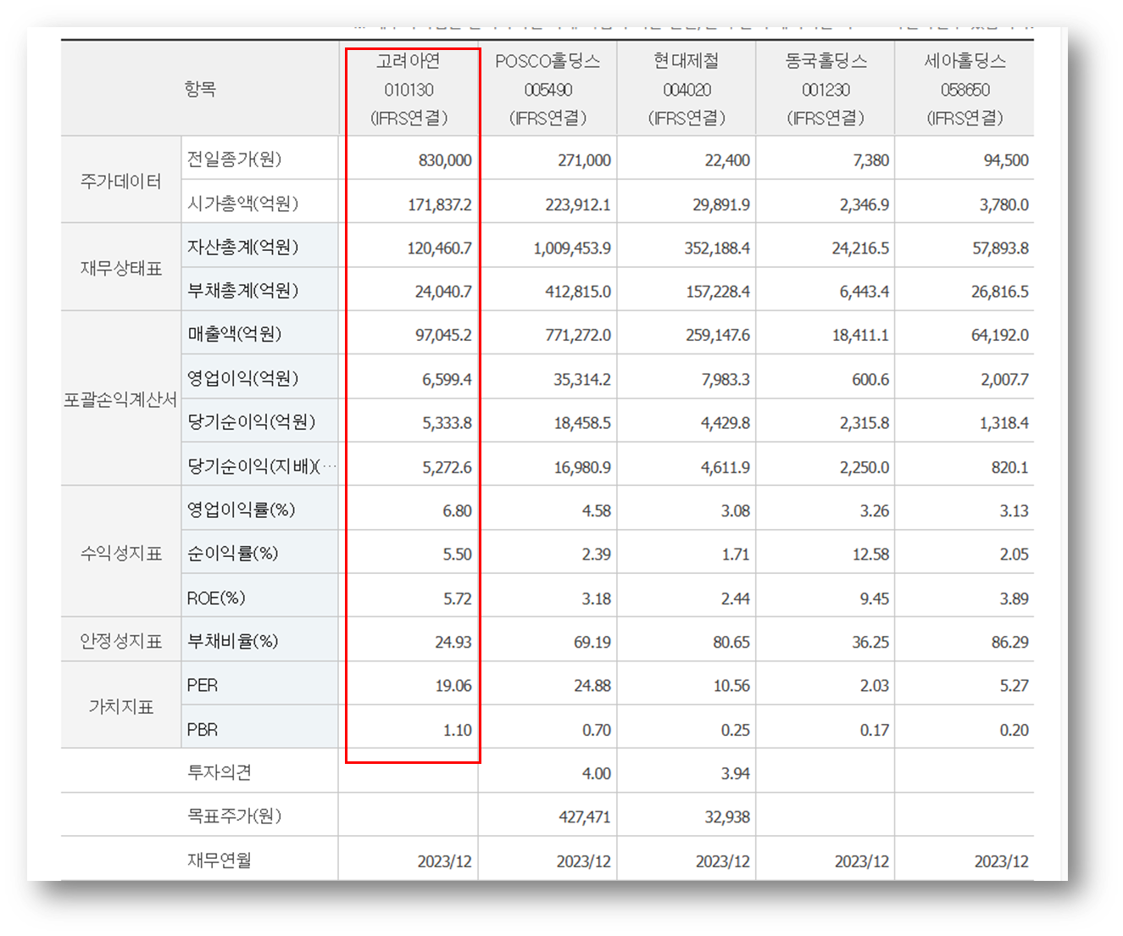Viewport: 1123px width, 936px height.
Task: Select 동국홀딩스 closing price 7,380
Action: point(871,160)
